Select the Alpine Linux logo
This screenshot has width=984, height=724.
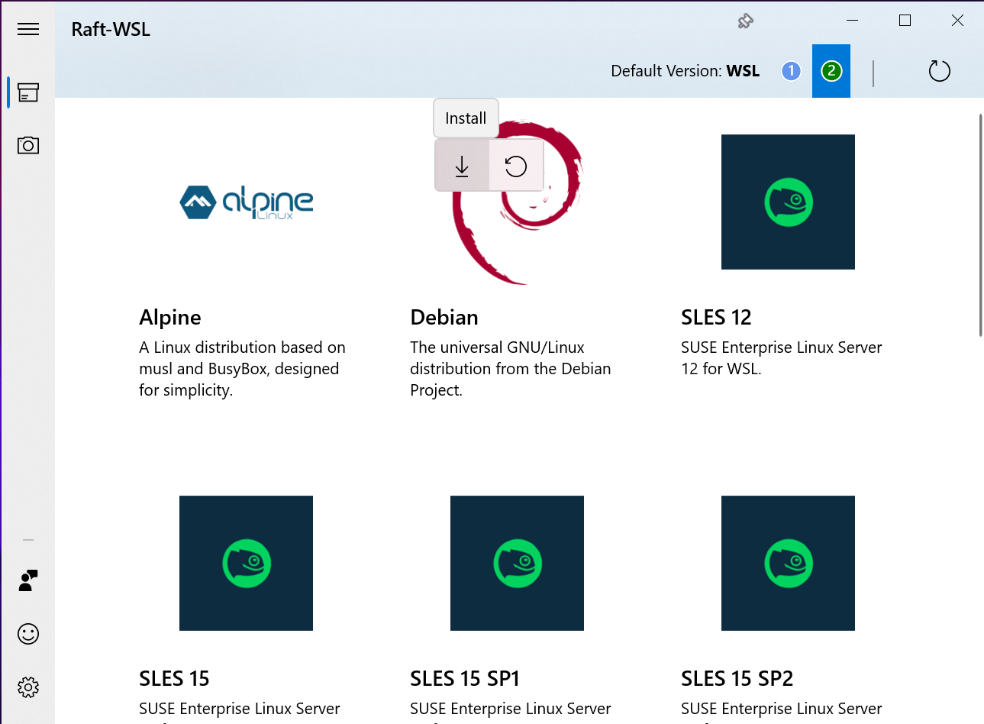[246, 202]
